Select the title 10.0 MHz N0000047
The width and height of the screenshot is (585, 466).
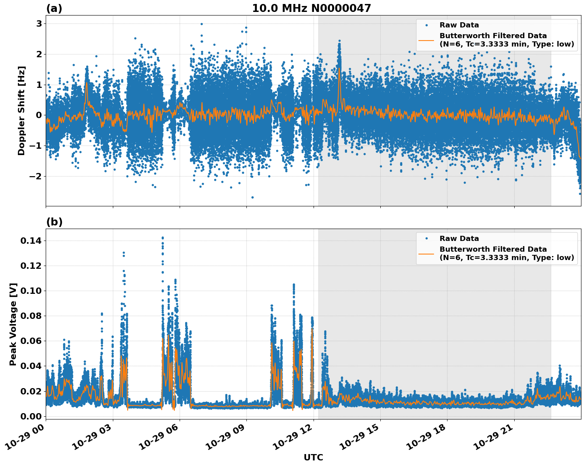click(x=312, y=8)
